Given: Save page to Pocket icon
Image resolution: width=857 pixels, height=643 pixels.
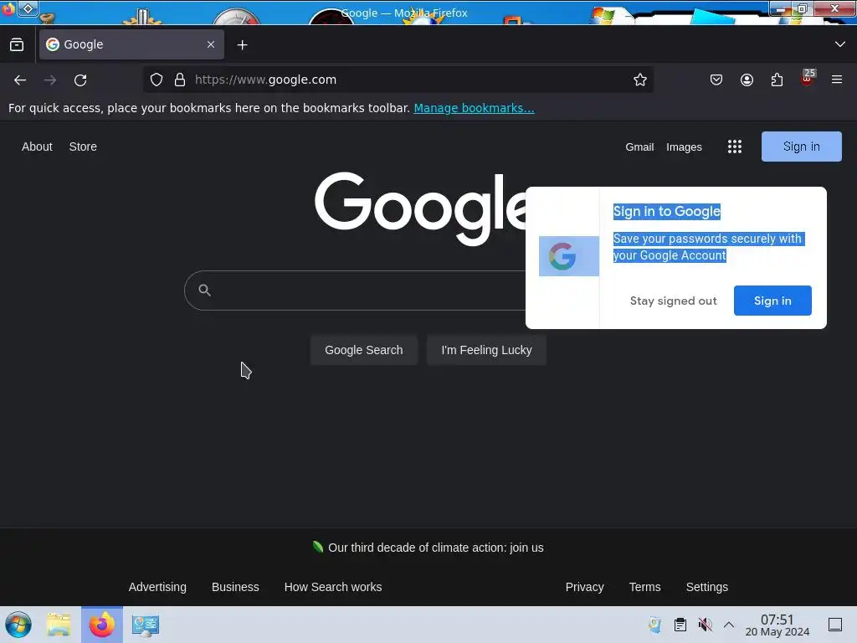Looking at the screenshot, I should click(x=716, y=80).
